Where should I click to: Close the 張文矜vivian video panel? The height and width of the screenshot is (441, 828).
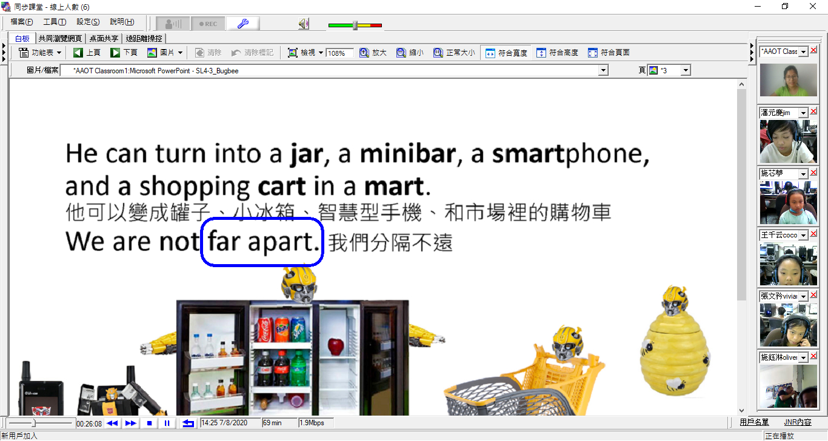click(x=813, y=295)
